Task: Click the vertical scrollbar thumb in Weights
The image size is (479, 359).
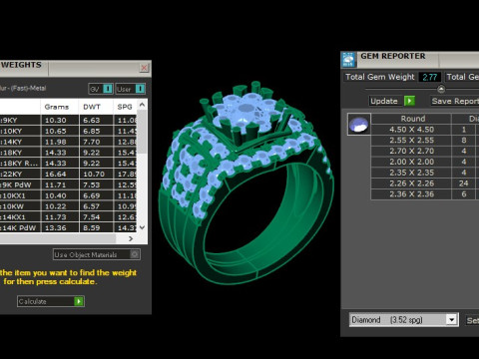Action: [143, 132]
